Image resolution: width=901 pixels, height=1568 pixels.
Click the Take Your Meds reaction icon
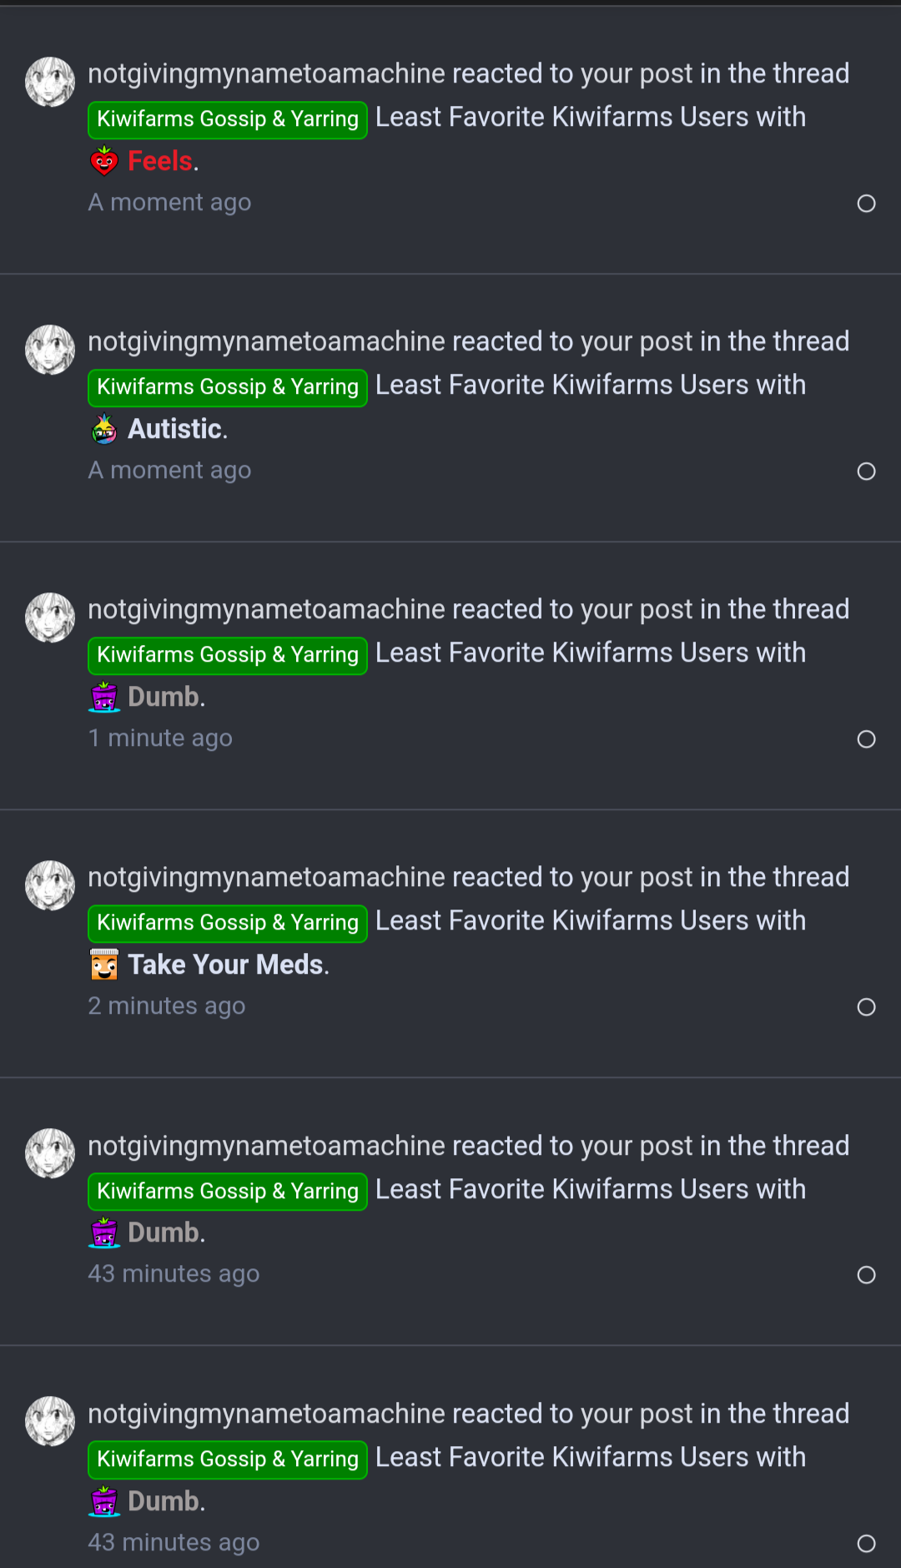104,965
